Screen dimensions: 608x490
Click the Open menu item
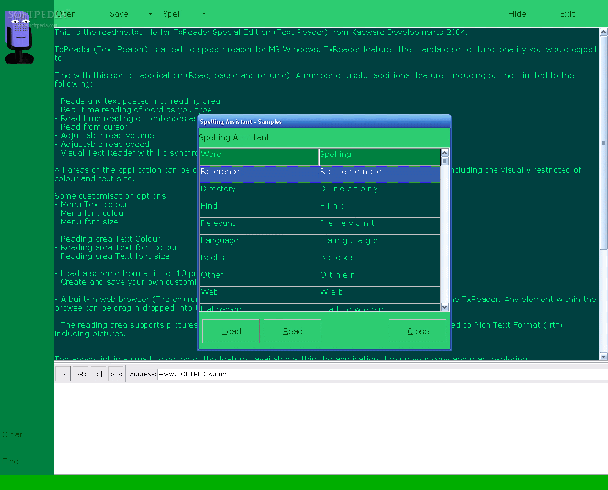(x=66, y=14)
